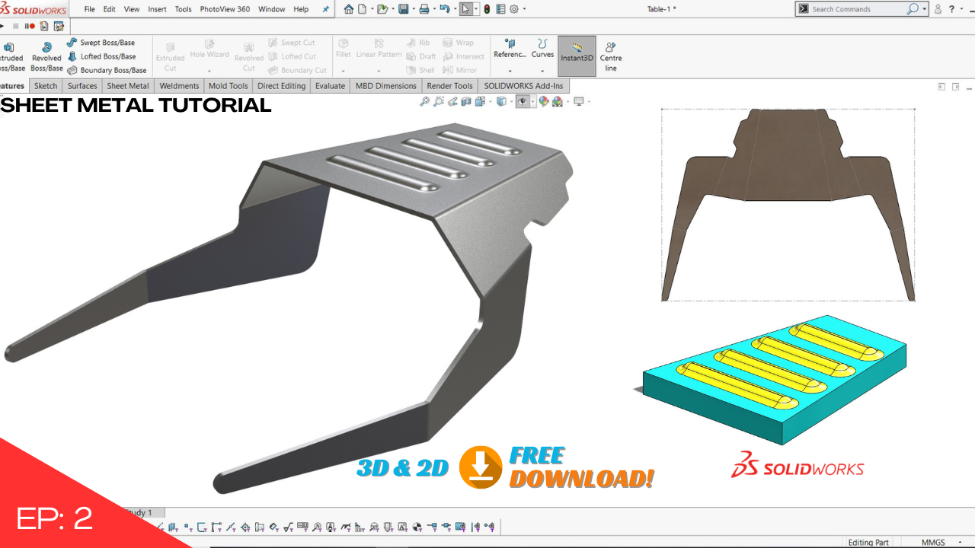Open the File menu
The width and height of the screenshot is (975, 548).
point(90,9)
